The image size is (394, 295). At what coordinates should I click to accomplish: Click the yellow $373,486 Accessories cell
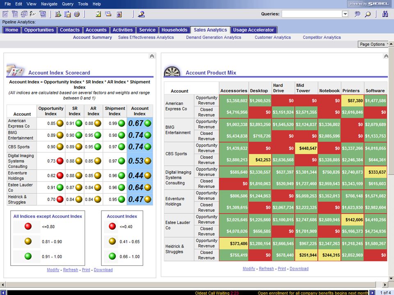click(x=234, y=243)
